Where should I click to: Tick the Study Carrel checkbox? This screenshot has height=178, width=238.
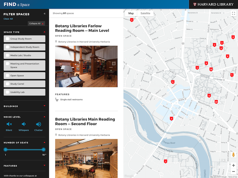click(x=7, y=84)
